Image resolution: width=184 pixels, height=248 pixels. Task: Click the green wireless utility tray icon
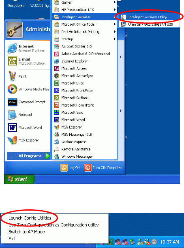(x=111, y=242)
